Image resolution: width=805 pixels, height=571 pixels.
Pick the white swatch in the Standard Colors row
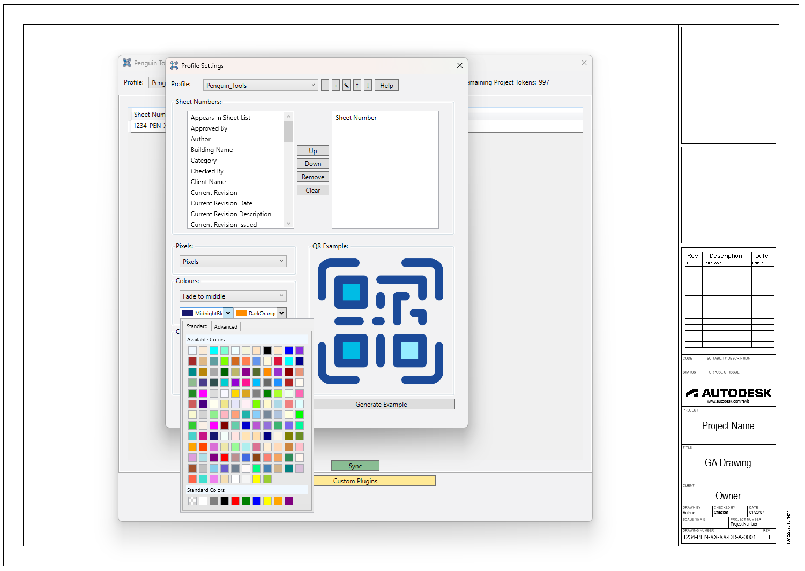click(203, 501)
